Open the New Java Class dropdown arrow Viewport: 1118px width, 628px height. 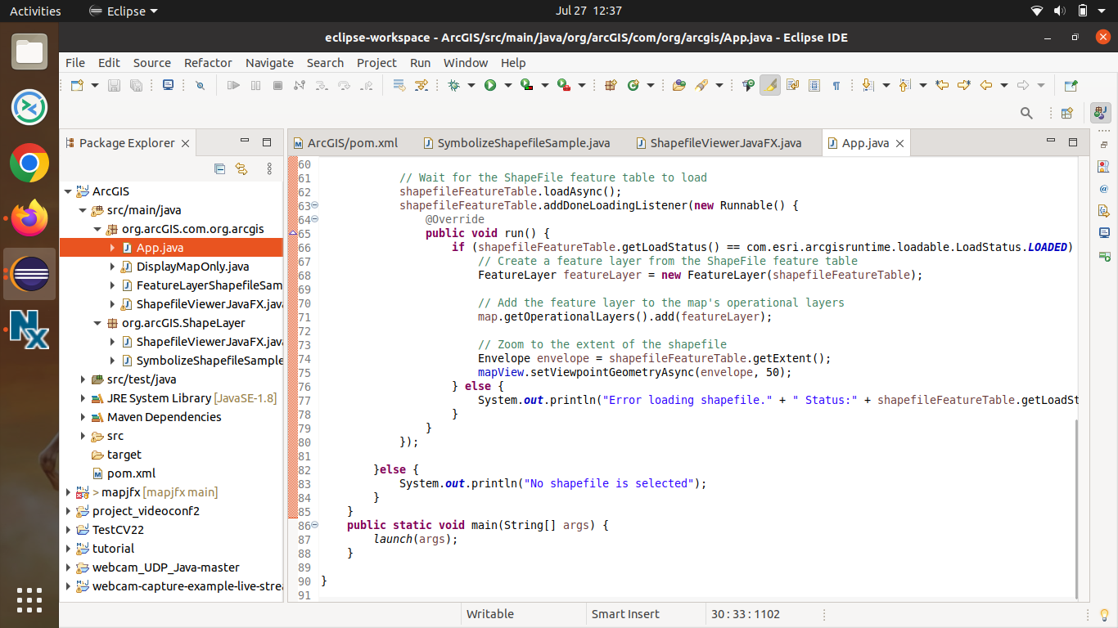(651, 85)
